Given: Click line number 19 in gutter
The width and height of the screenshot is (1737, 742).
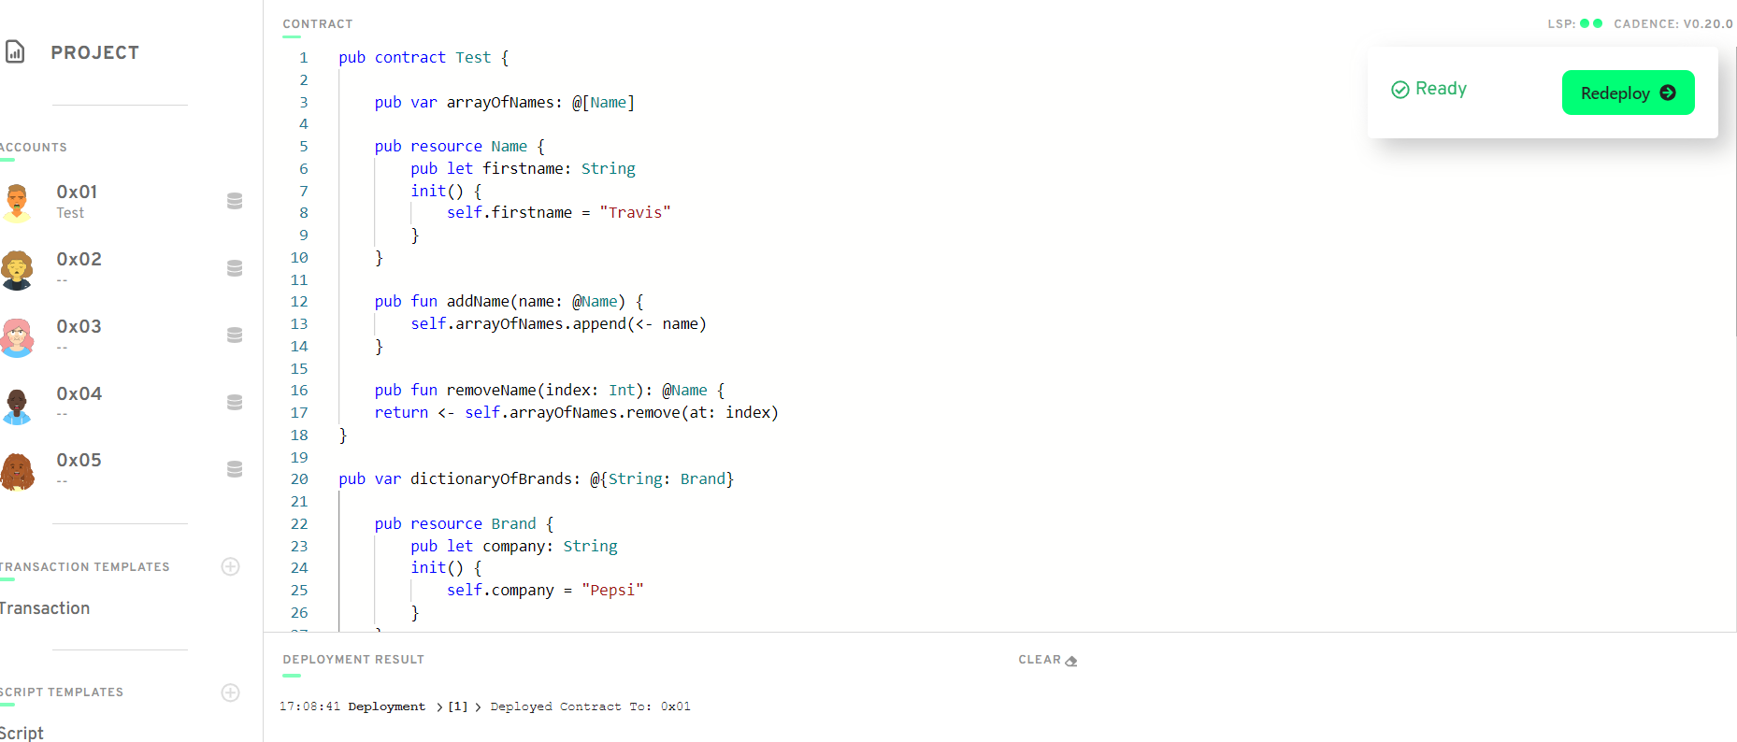Looking at the screenshot, I should pyautogui.click(x=299, y=458).
